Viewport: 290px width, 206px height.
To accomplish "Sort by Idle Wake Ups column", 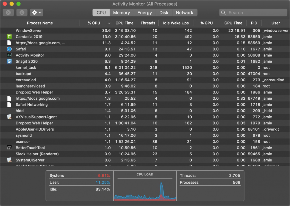I will [176, 23].
